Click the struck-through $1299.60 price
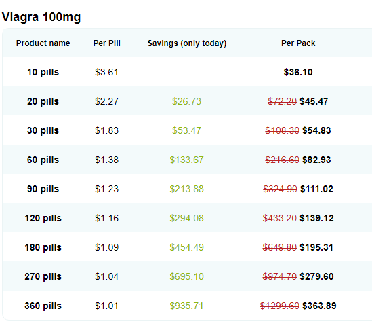 280,306
